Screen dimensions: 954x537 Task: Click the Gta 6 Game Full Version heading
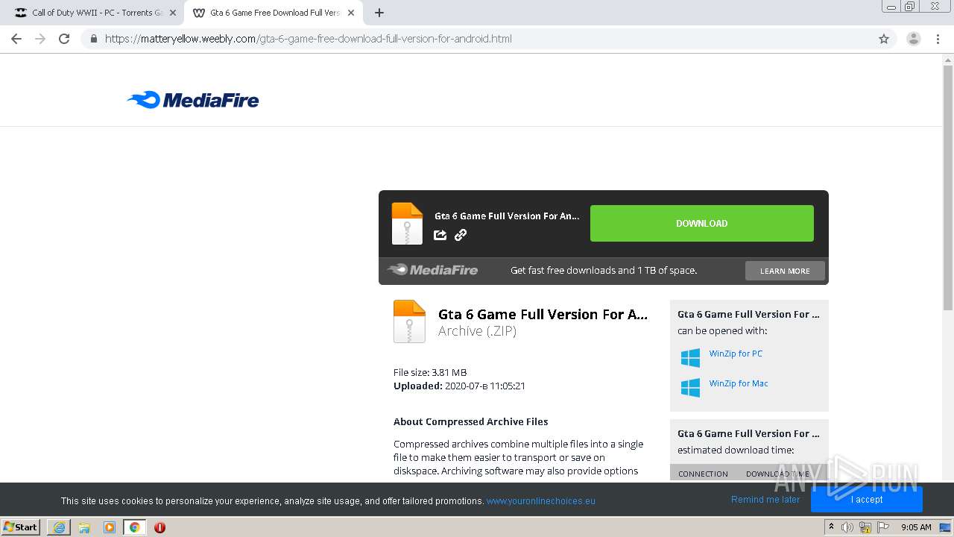coord(543,314)
